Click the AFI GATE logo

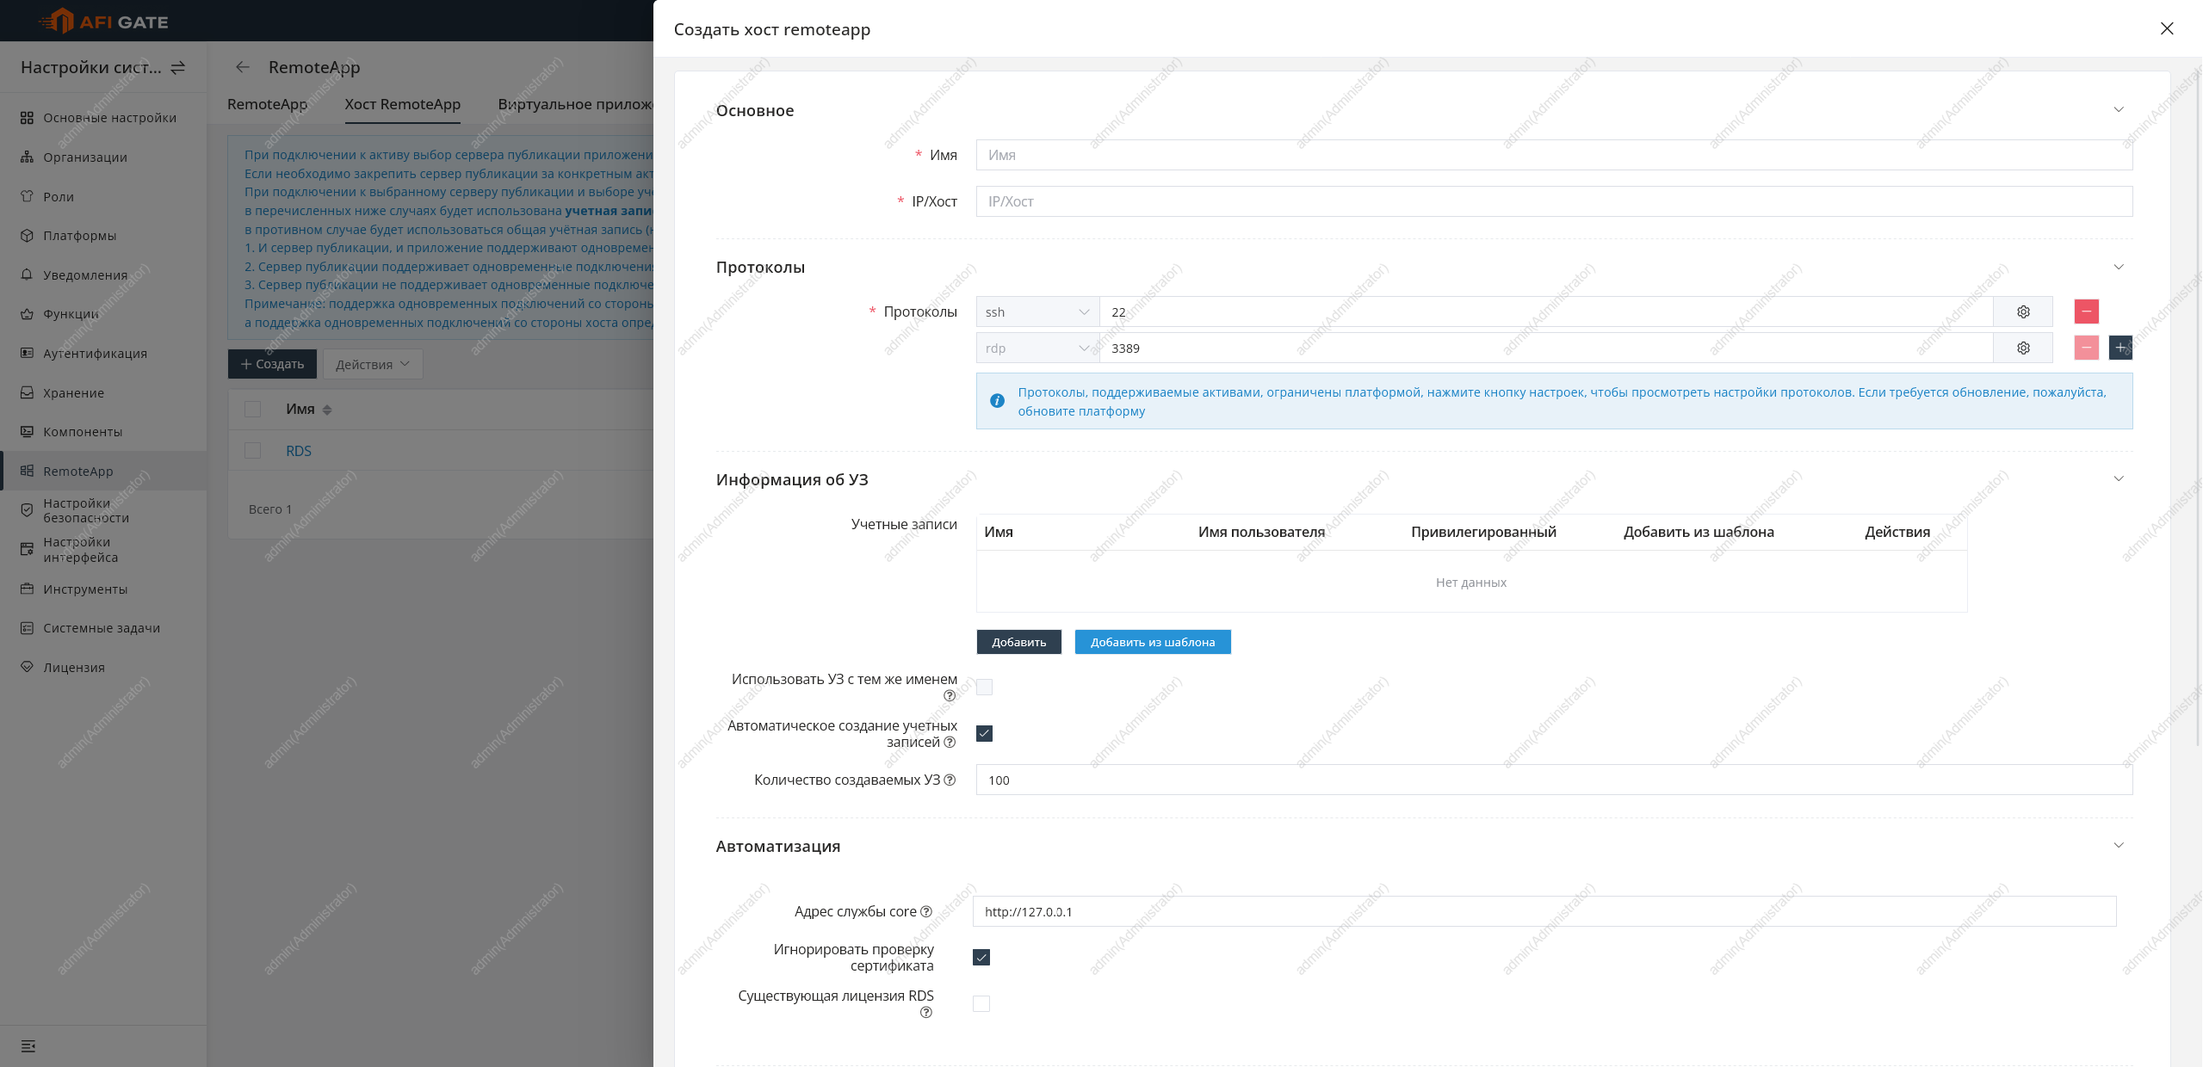click(103, 22)
